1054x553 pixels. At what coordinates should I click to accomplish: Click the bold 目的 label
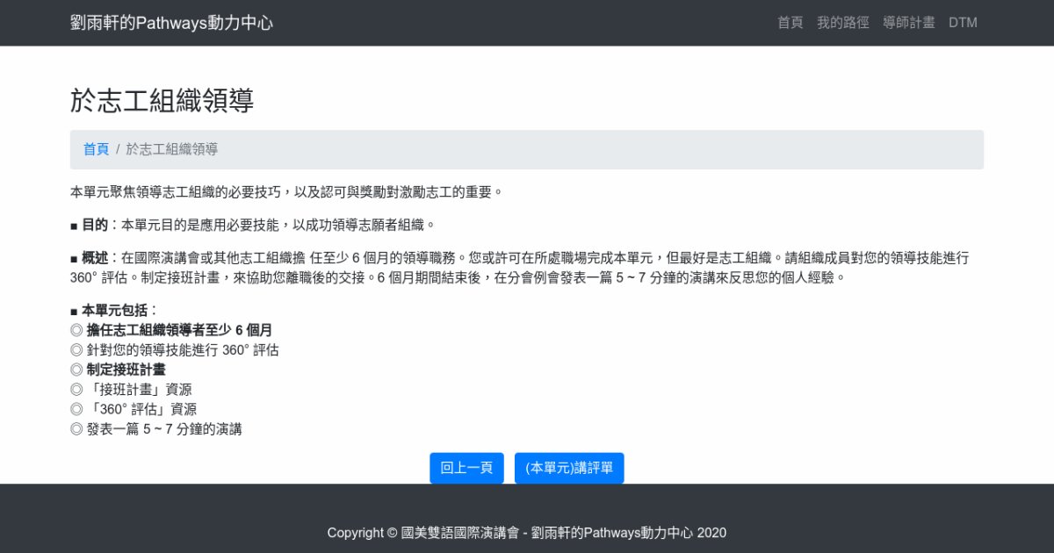pyautogui.click(x=95, y=225)
